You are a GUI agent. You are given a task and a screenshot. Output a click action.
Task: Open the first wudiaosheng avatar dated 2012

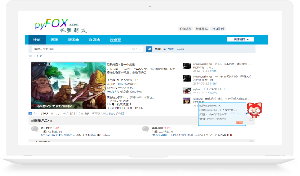tap(187, 66)
